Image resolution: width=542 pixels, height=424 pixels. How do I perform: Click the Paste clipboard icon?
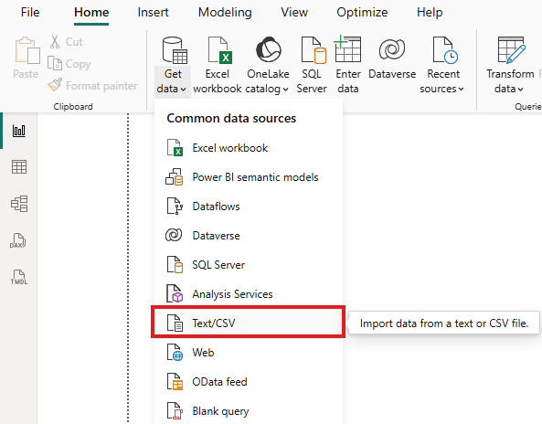[x=27, y=51]
